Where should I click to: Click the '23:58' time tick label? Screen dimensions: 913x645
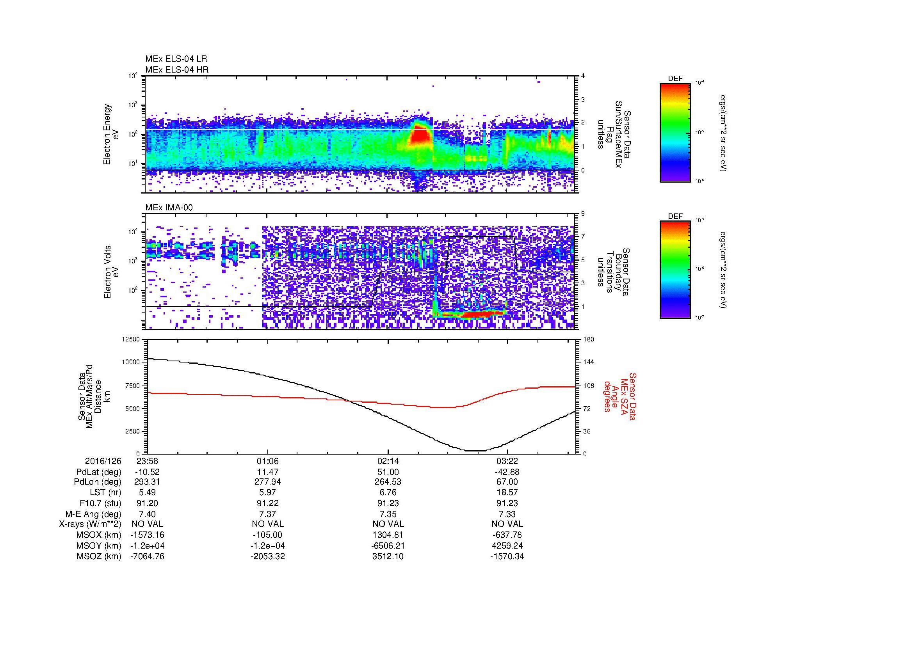pyautogui.click(x=147, y=461)
